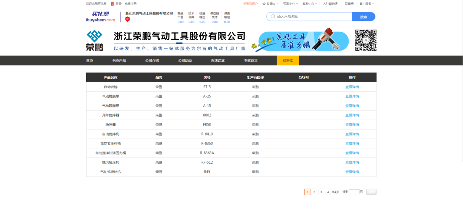Click the 生产商简称 column header
The width and height of the screenshot is (463, 218).
(255, 77)
